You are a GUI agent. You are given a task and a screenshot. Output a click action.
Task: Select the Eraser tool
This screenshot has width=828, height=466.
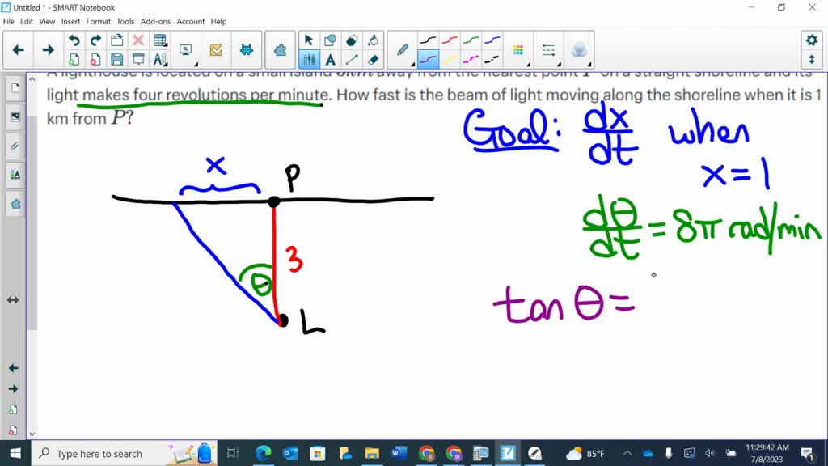tap(373, 59)
